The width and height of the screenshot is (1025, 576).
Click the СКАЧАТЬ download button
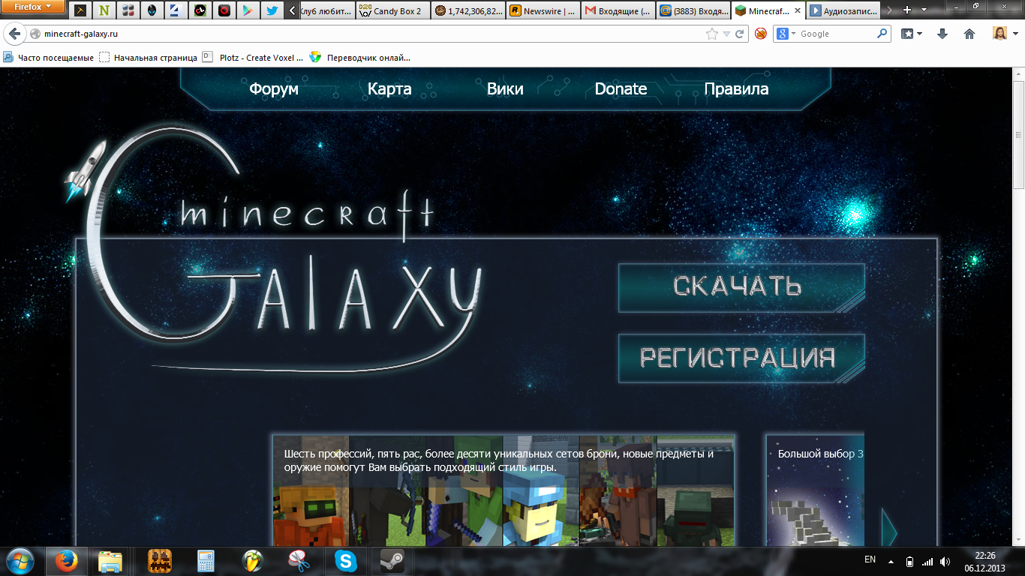[741, 287]
